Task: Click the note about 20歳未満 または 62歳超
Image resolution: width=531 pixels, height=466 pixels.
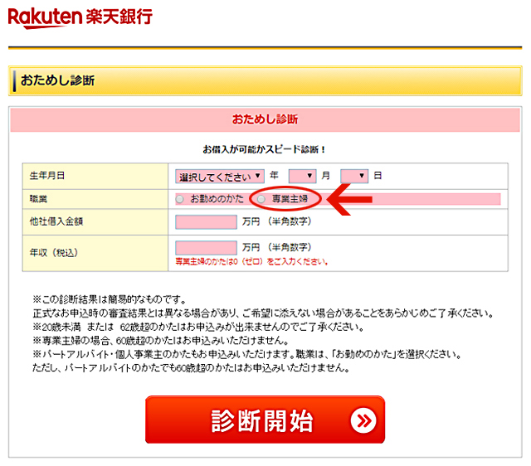Action: (198, 327)
